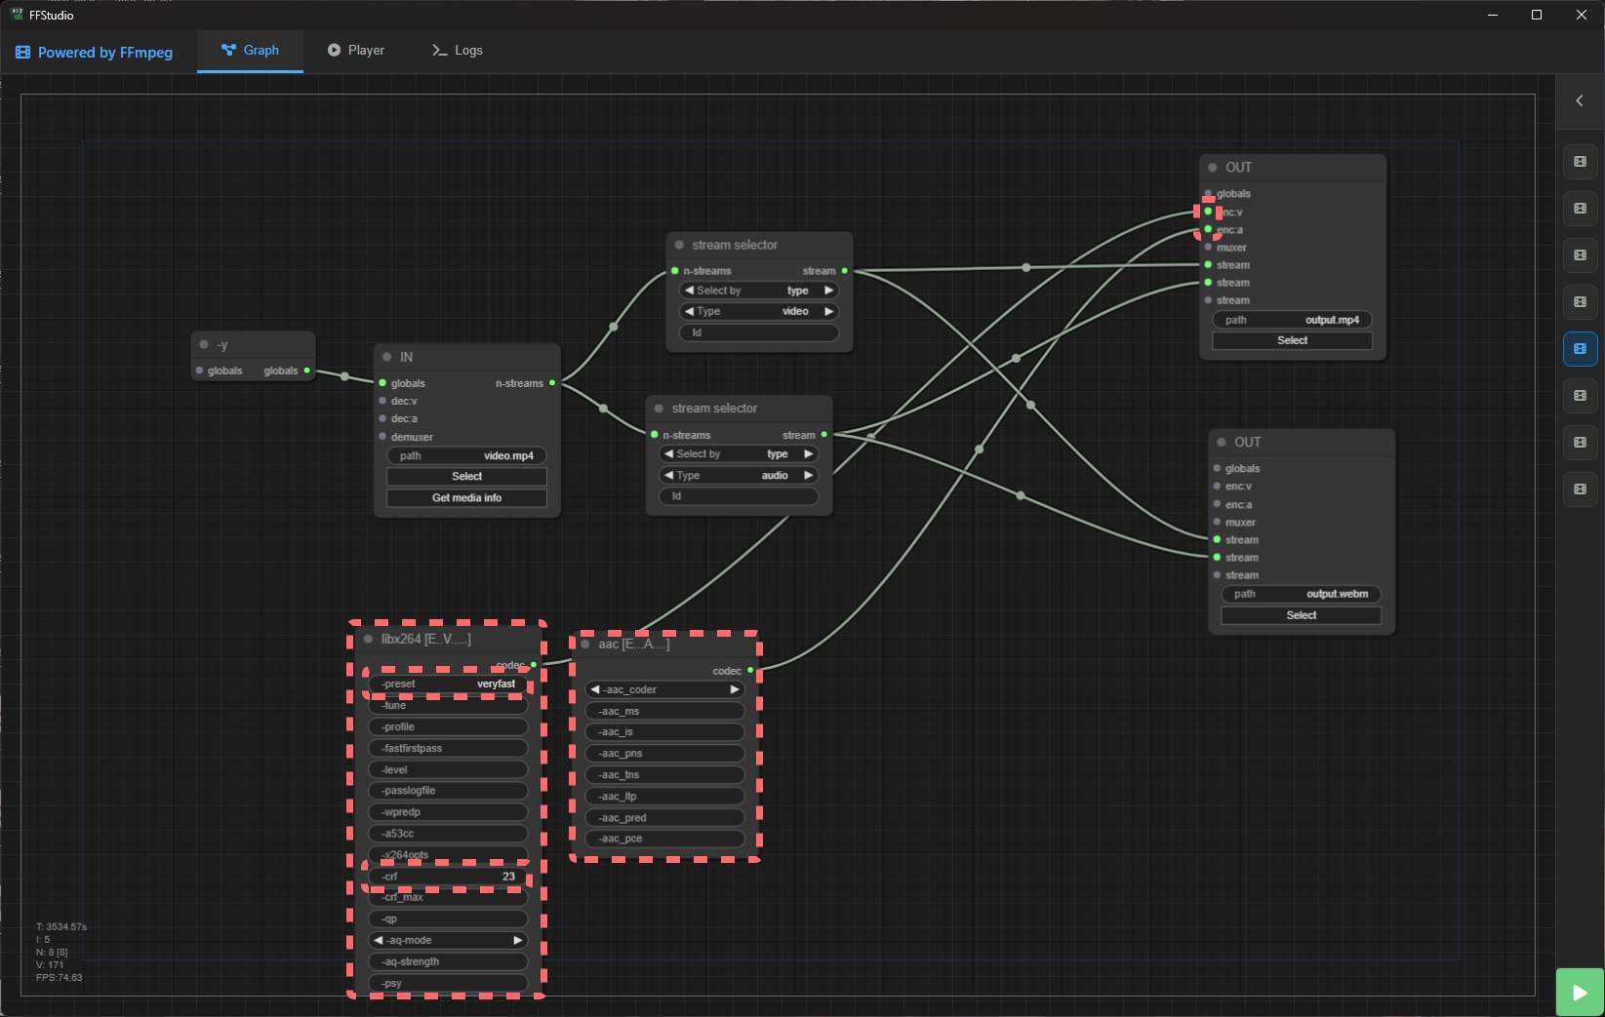Next 'Select by' option in the audio stream selector
This screenshot has width=1605, height=1017.
(809, 453)
